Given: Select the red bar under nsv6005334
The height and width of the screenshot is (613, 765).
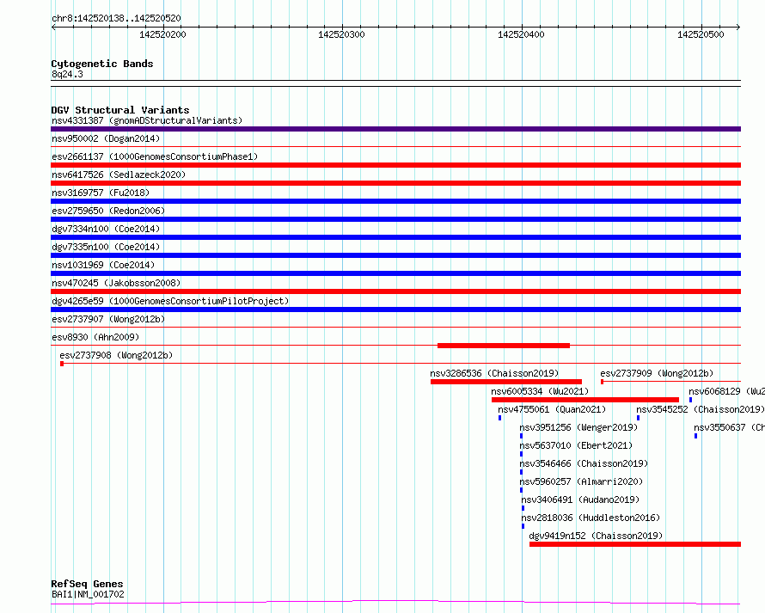Looking at the screenshot, I should [585, 400].
